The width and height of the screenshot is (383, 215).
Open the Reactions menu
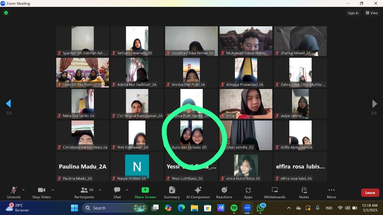pyautogui.click(x=224, y=193)
